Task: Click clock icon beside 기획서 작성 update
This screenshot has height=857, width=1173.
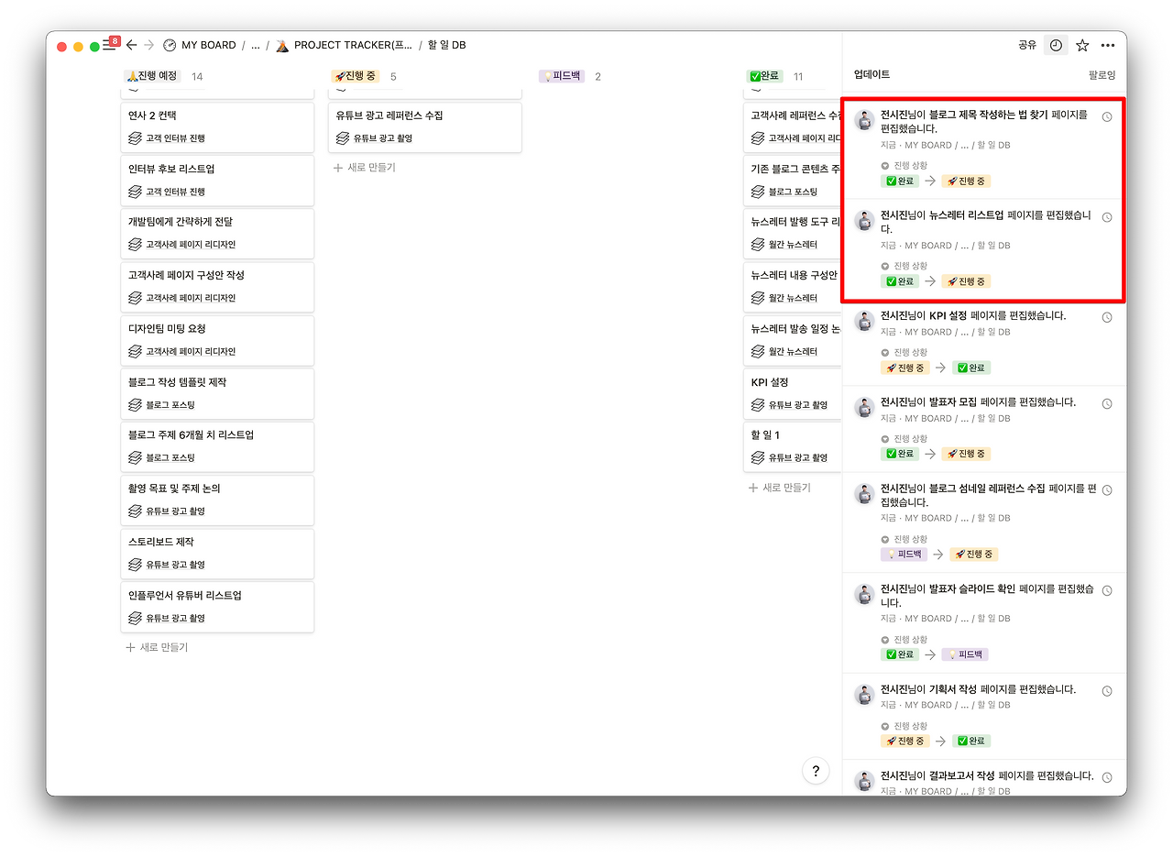Action: click(x=1107, y=690)
